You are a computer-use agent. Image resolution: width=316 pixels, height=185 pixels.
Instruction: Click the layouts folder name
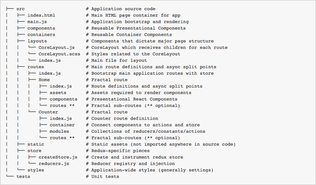37,41
